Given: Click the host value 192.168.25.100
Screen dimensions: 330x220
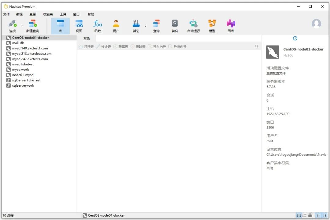Looking at the screenshot, I should coord(278,114).
